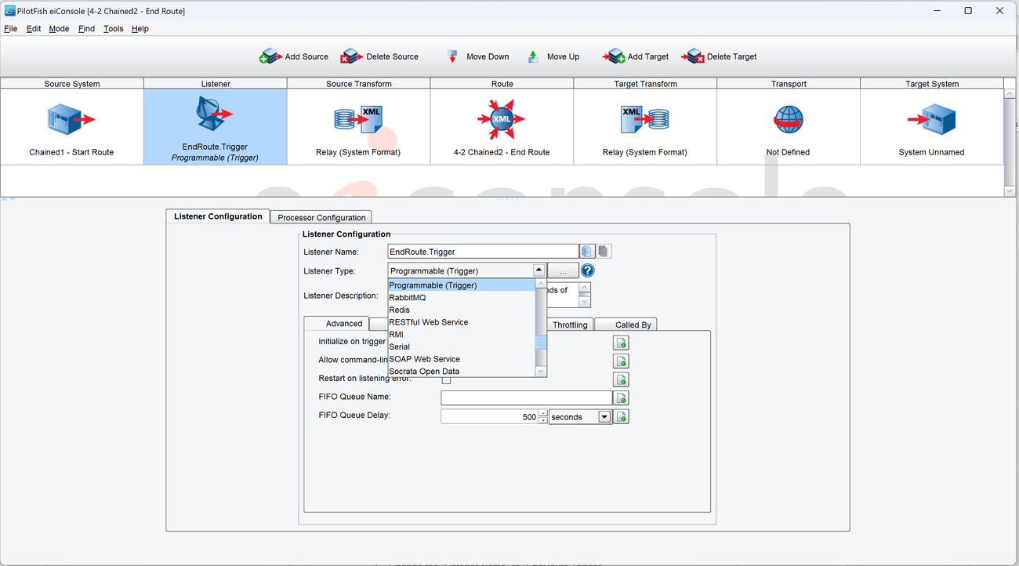1019x566 pixels.
Task: Click the FIFO Queue Delay value field
Action: (489, 417)
